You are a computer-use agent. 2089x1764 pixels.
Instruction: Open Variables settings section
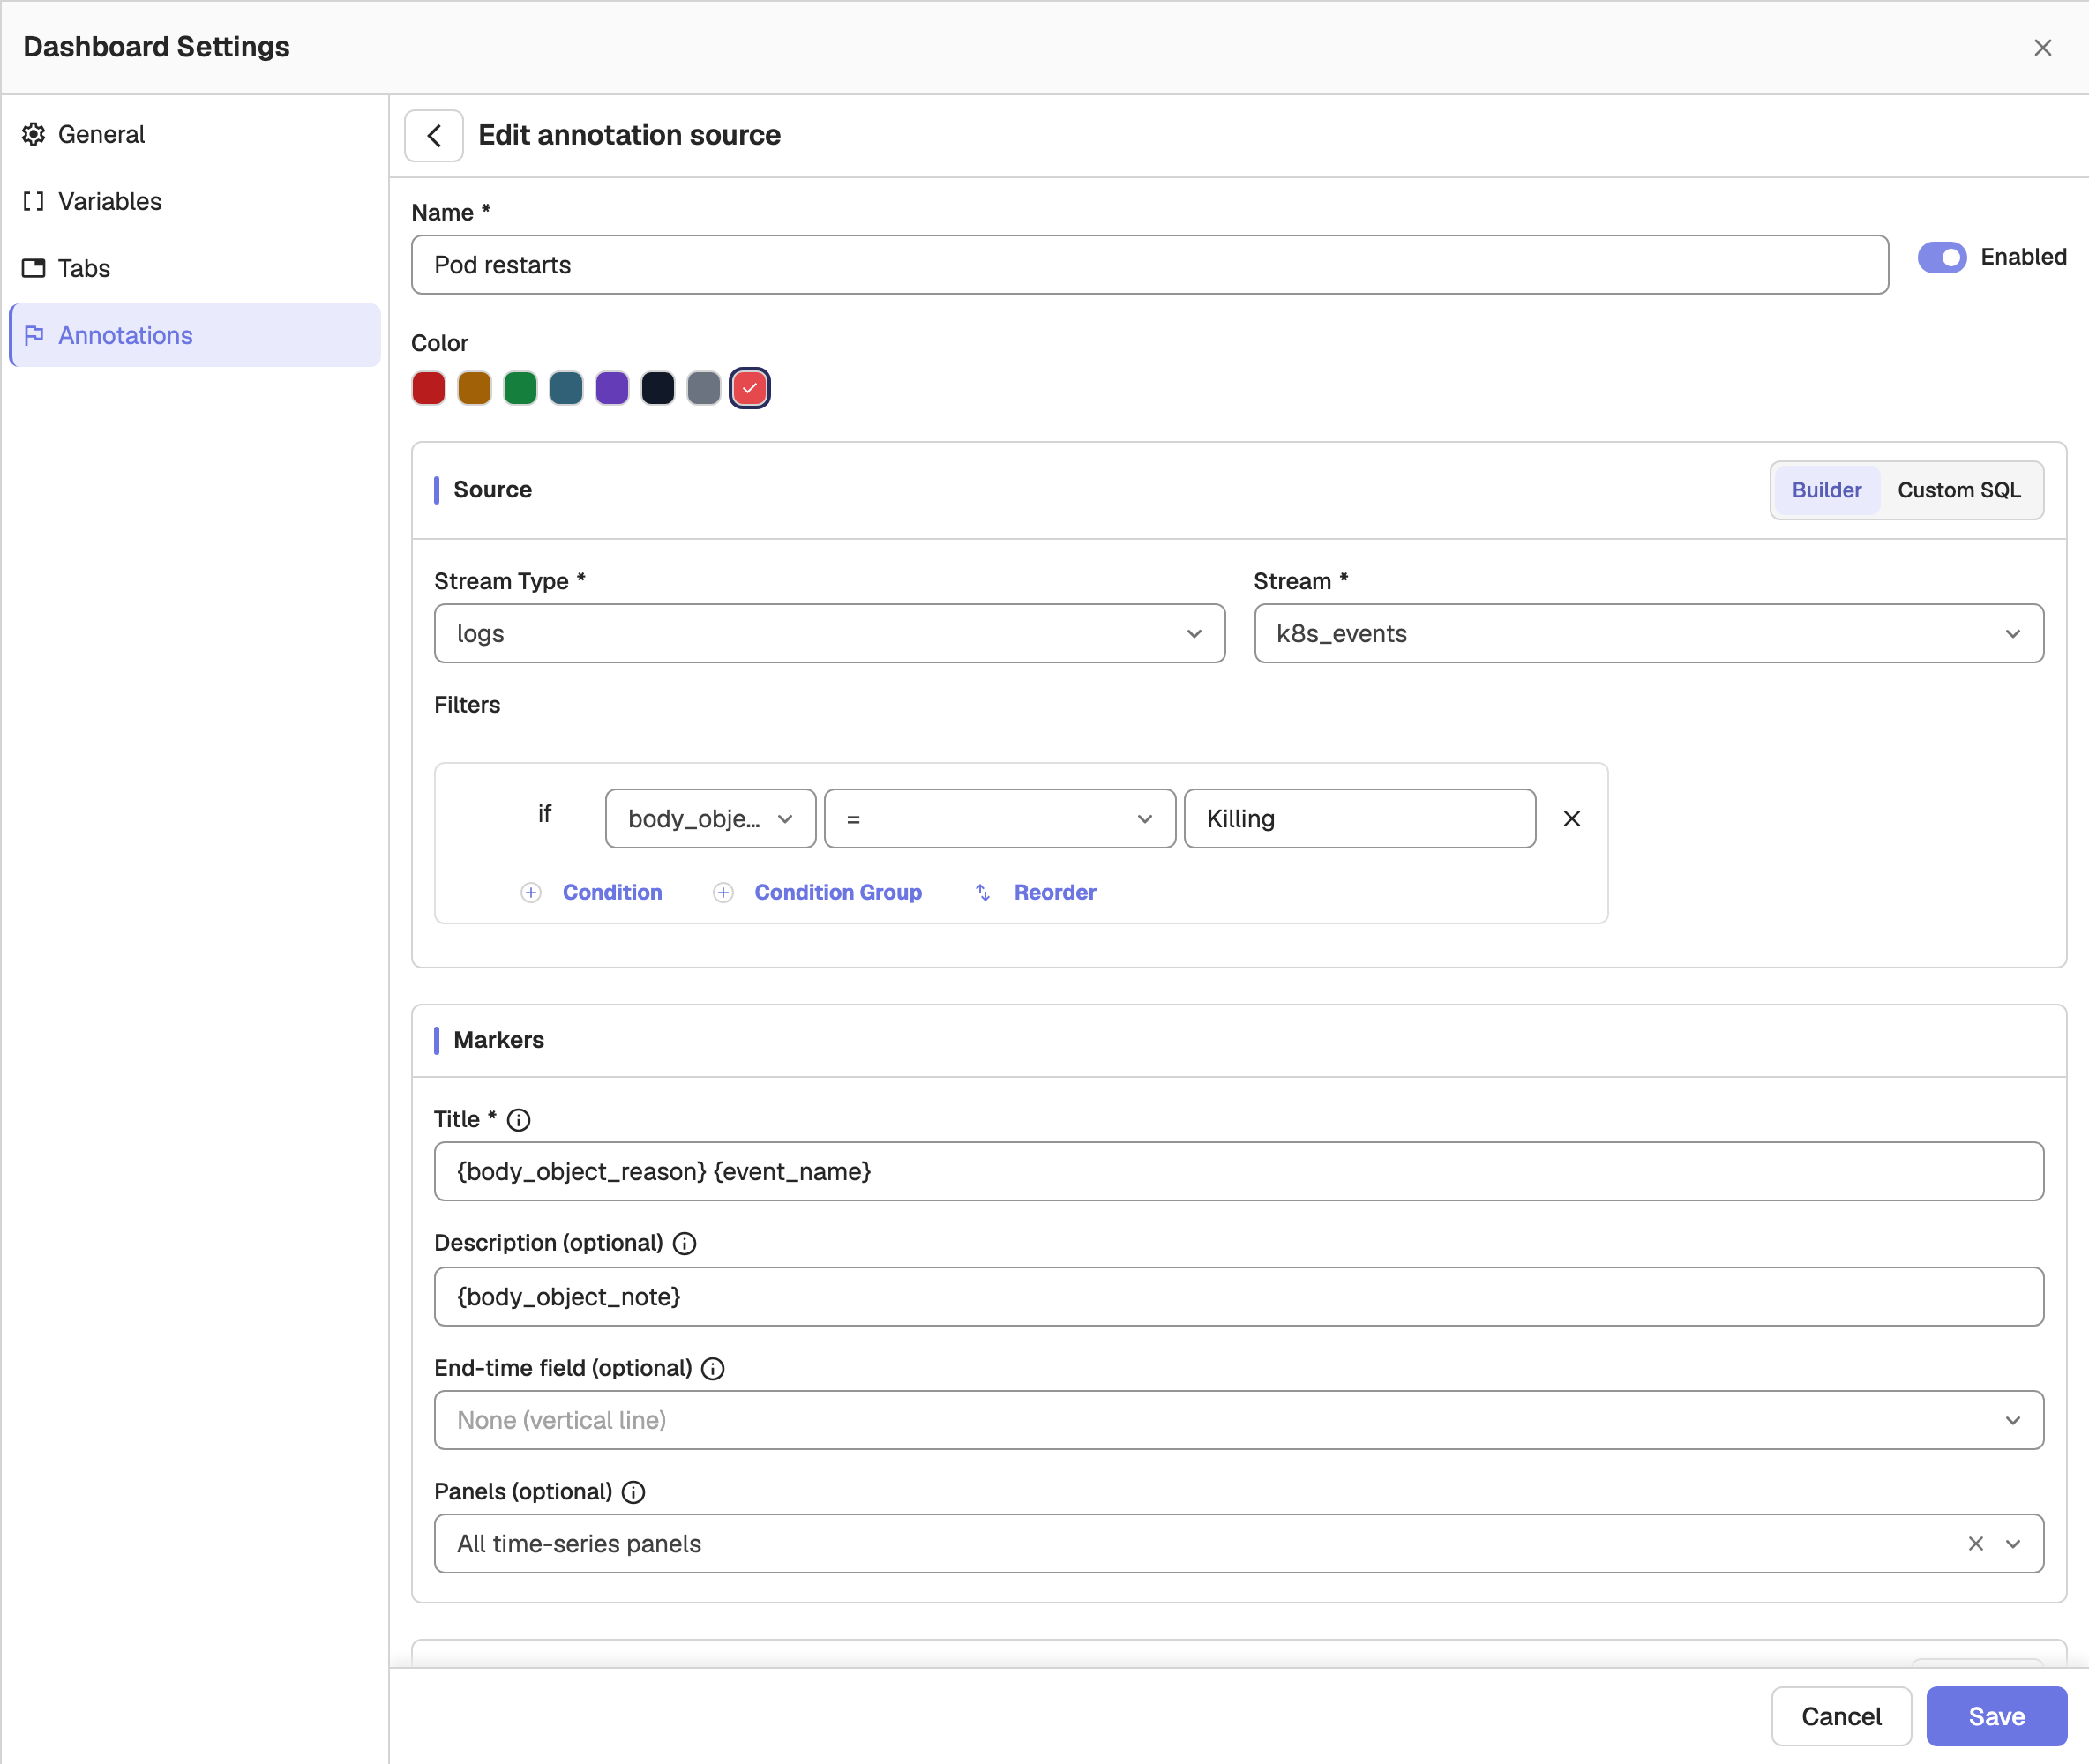pyautogui.click(x=195, y=201)
